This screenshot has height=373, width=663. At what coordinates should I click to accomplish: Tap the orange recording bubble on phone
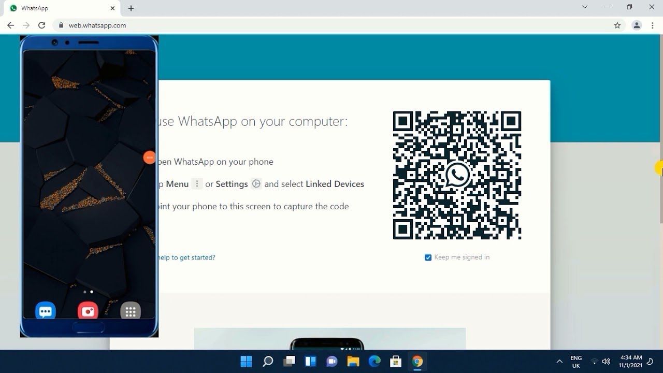[x=149, y=157]
